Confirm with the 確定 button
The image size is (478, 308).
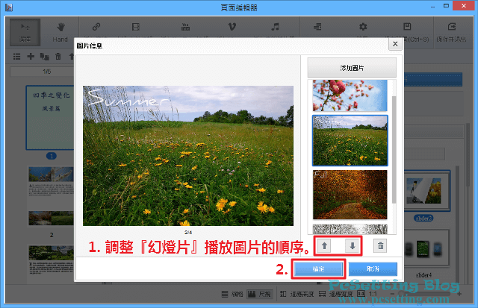coord(317,268)
